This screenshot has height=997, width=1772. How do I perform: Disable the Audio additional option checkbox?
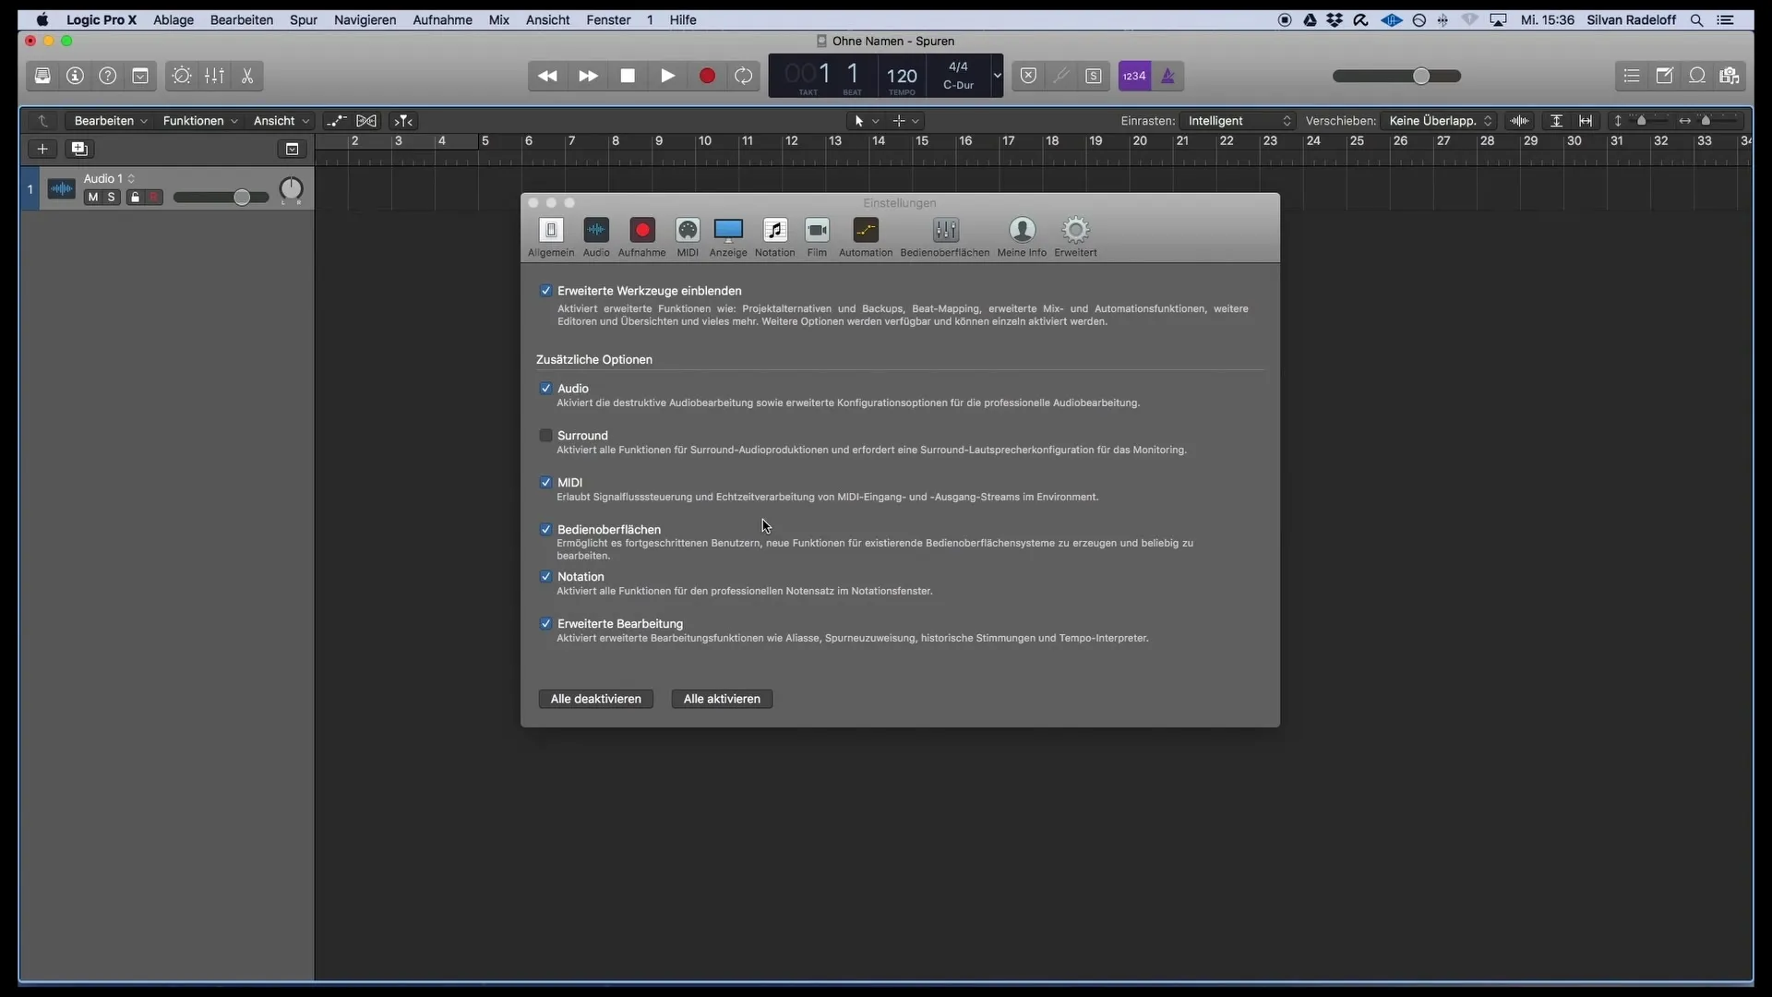pos(546,389)
